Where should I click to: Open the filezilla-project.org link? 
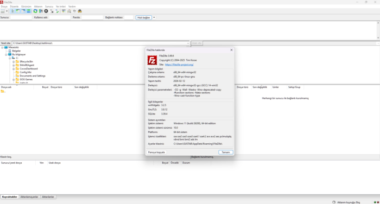point(179,65)
